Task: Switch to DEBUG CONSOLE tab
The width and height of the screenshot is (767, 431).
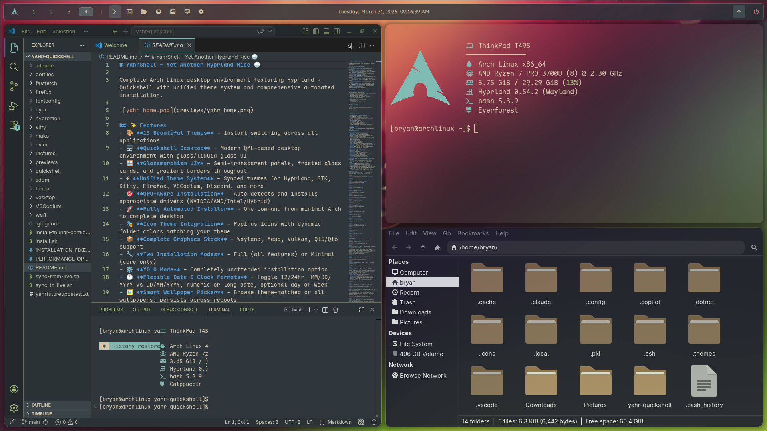Action: [x=179, y=310]
